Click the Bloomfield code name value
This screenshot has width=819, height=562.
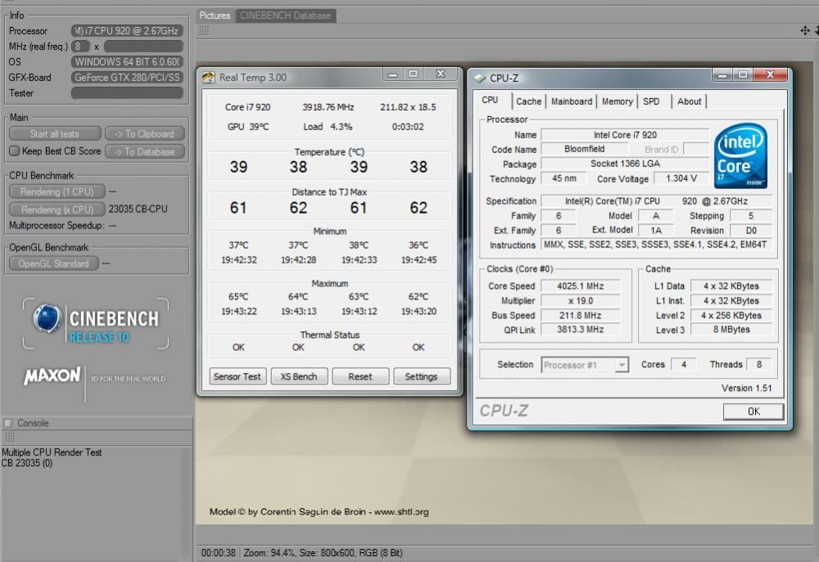584,149
